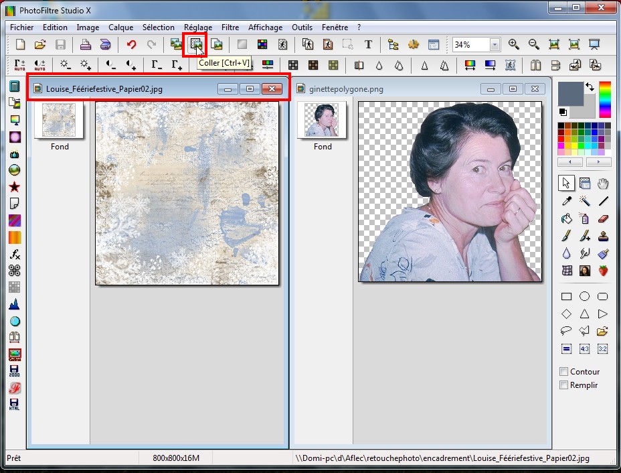Click the Save floppy disk icon

tap(60, 44)
